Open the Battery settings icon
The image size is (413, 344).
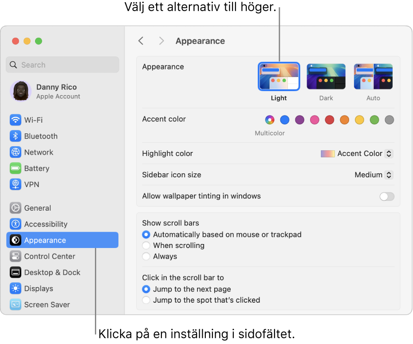16,168
